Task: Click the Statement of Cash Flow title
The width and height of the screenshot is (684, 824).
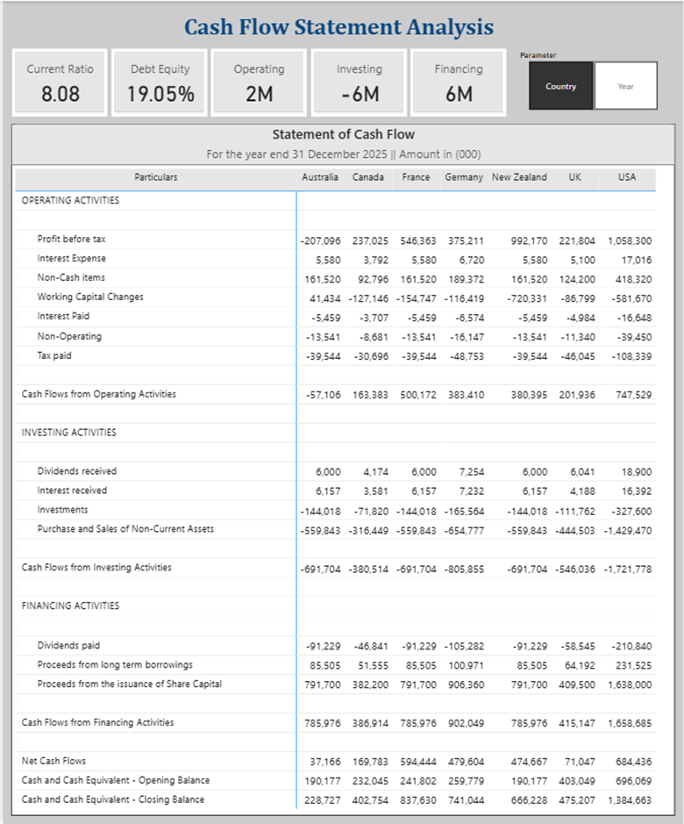Action: [x=343, y=134]
